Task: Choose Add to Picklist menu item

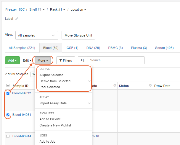Action: coord(50,119)
